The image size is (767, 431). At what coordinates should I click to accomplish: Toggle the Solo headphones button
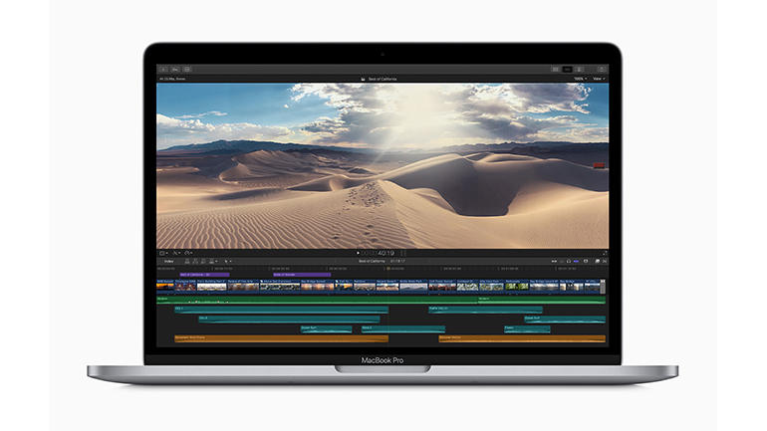pos(569,262)
